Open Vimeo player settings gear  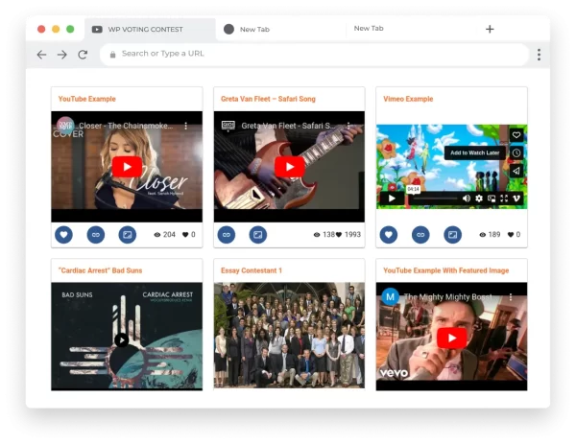pos(479,199)
